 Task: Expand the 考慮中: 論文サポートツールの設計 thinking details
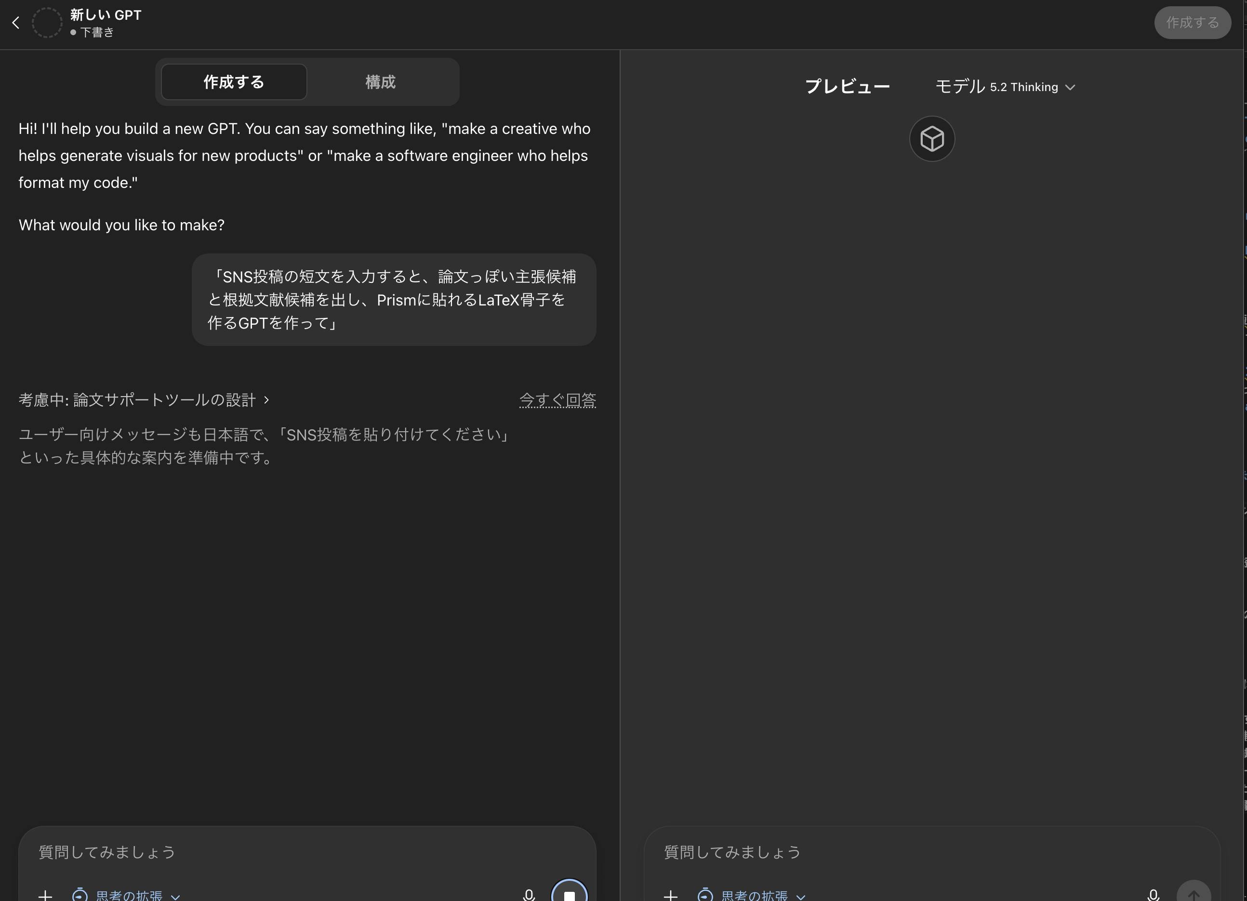coord(144,399)
